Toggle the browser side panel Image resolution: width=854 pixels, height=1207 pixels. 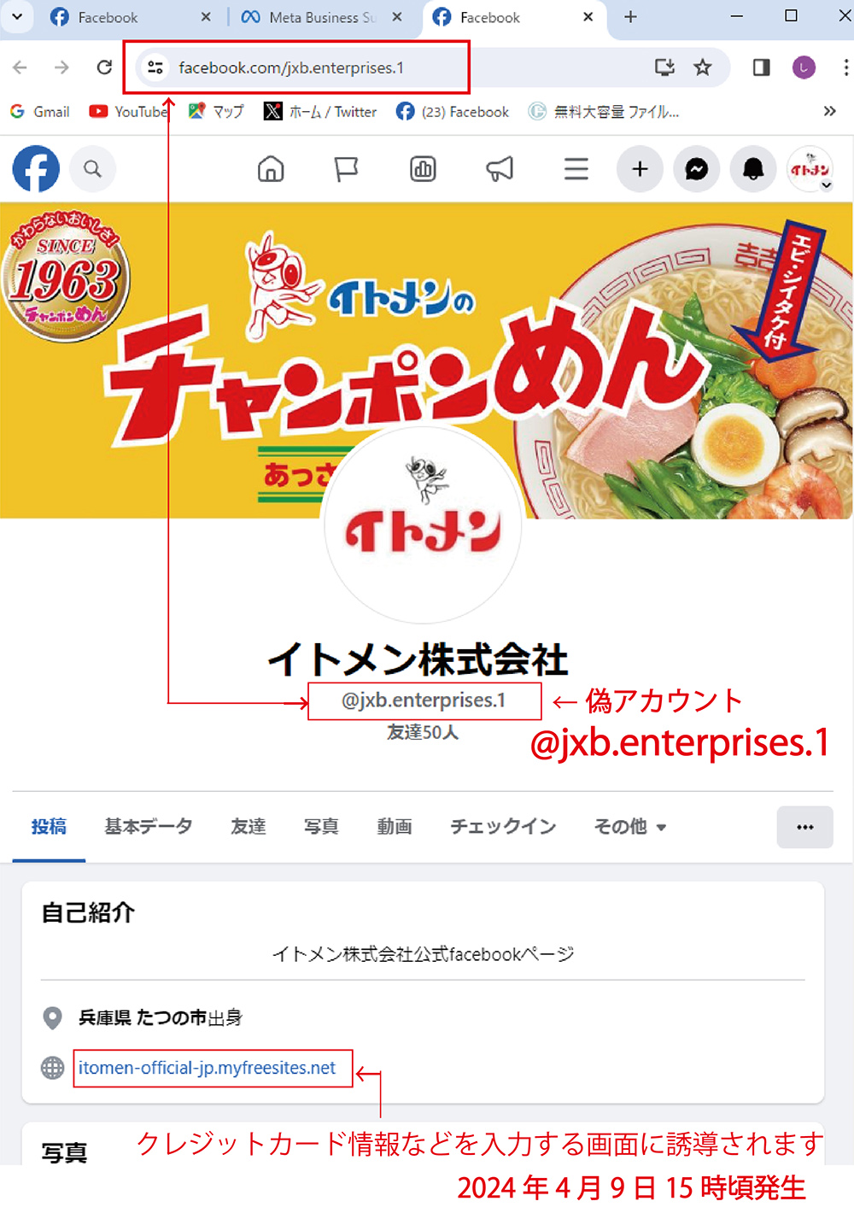[x=761, y=67]
